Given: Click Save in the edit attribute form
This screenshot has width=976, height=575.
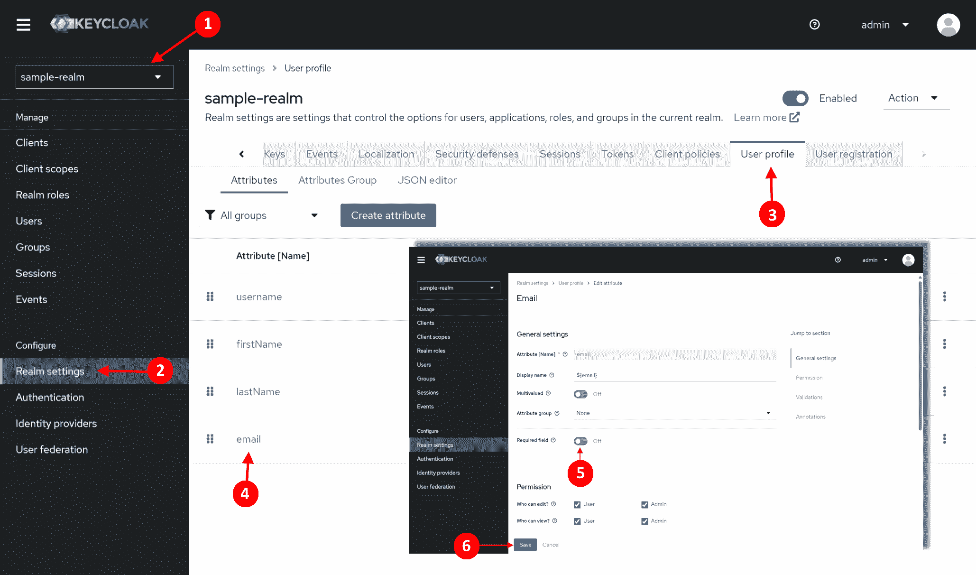Looking at the screenshot, I should point(525,545).
